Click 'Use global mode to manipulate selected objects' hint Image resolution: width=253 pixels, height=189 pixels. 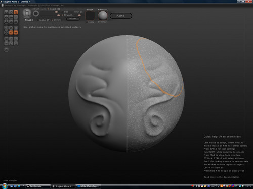click(52, 27)
